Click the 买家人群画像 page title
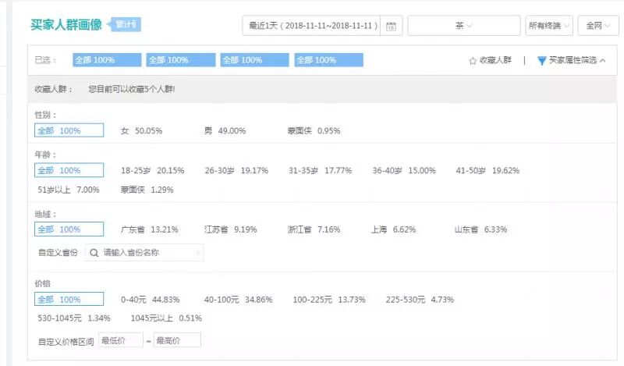The width and height of the screenshot is (624, 366). (66, 24)
